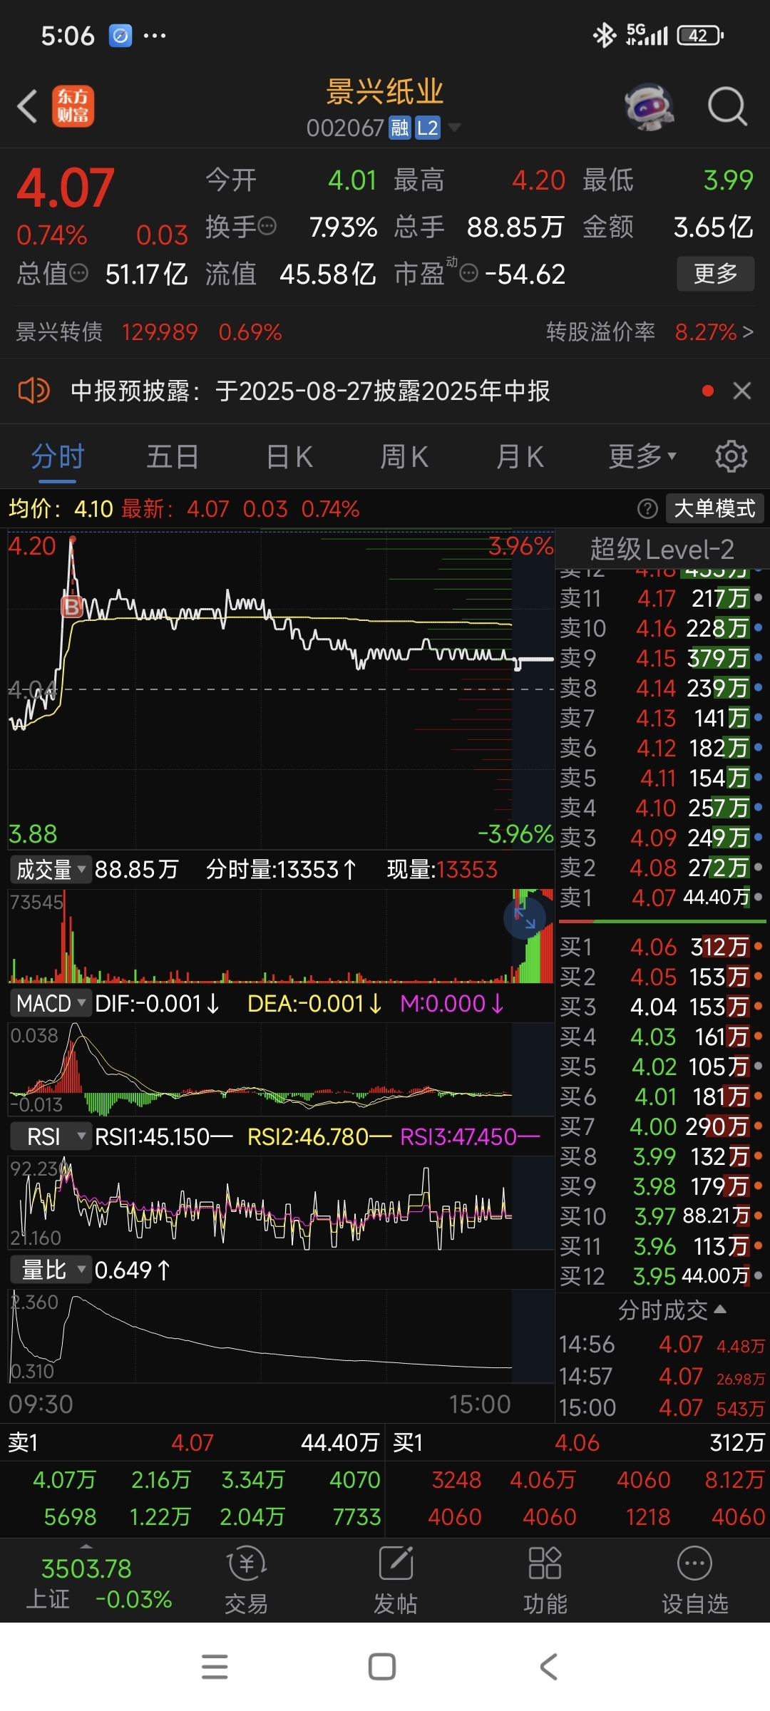Collapse the 分时成交 section arrow
This screenshot has height=1711, width=770.
(x=720, y=1310)
